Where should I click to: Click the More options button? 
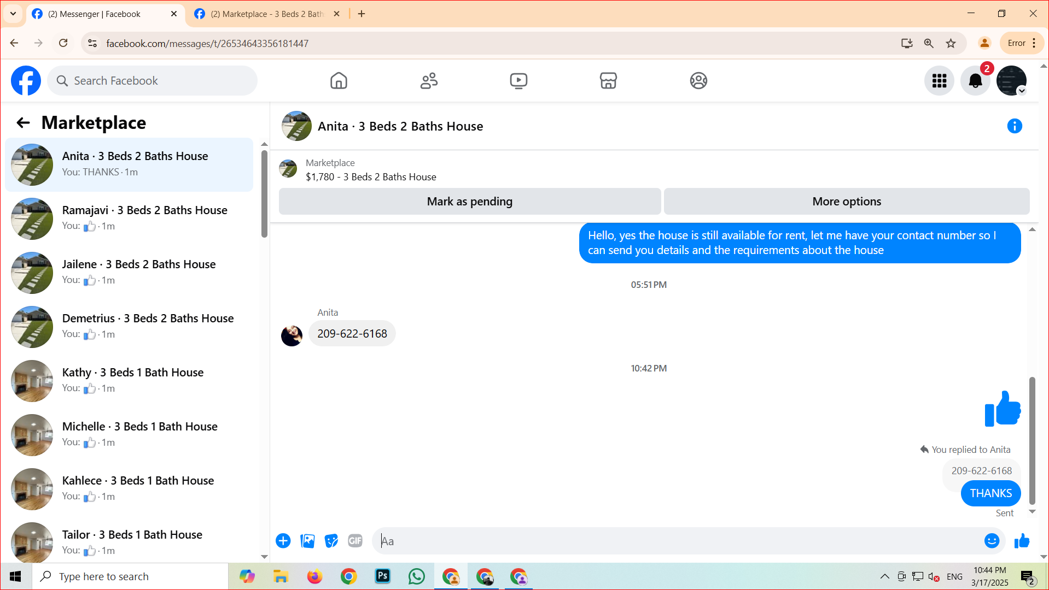pos(847,202)
